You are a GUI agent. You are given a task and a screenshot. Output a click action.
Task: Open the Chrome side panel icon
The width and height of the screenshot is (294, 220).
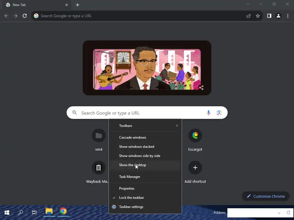269,16
